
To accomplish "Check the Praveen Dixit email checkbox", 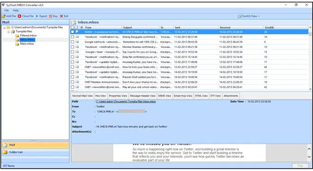I will pos(72,77).
